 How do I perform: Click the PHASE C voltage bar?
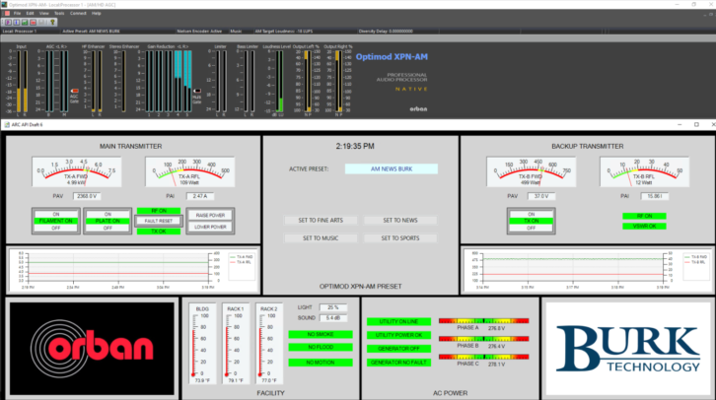tap(483, 357)
